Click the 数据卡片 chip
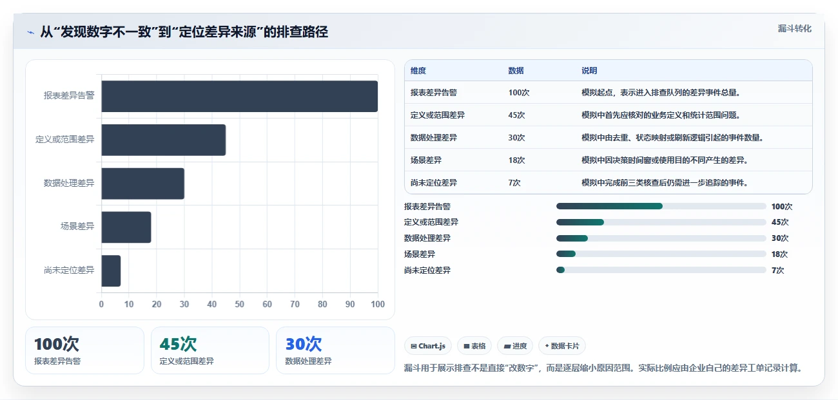The image size is (838, 400). pos(562,346)
